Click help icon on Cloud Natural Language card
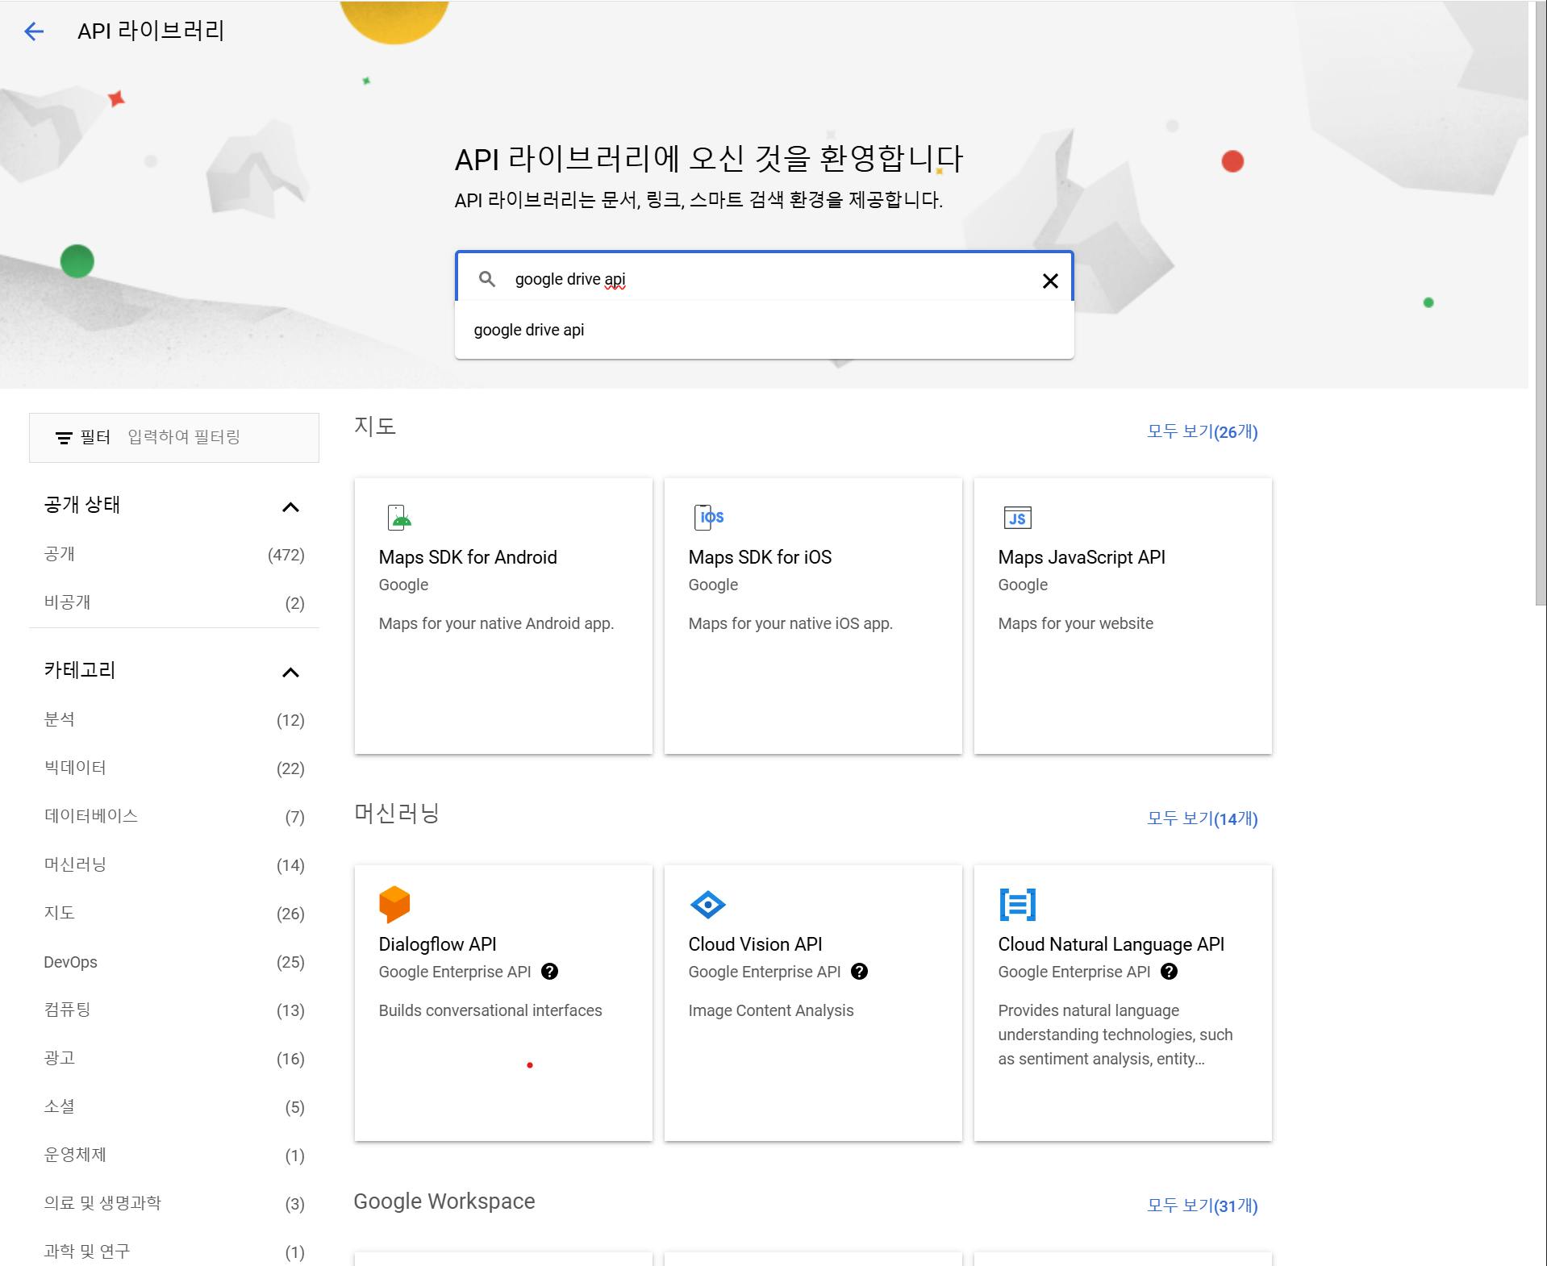 1170,972
